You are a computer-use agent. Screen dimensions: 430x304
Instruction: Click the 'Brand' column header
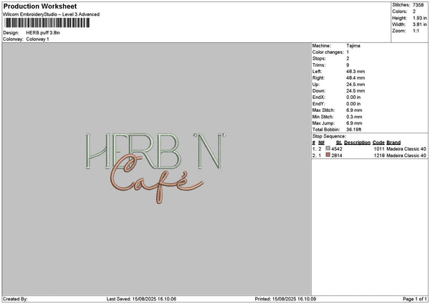393,143
